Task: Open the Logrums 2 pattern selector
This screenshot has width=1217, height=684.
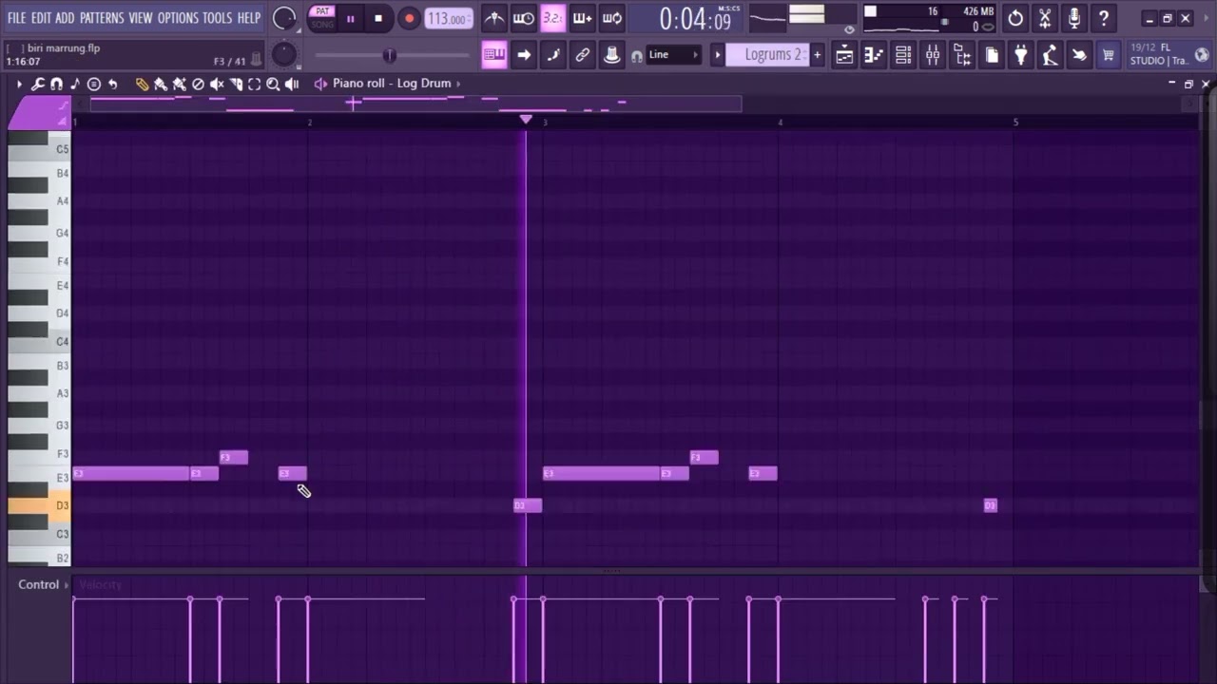Action: [x=768, y=55]
